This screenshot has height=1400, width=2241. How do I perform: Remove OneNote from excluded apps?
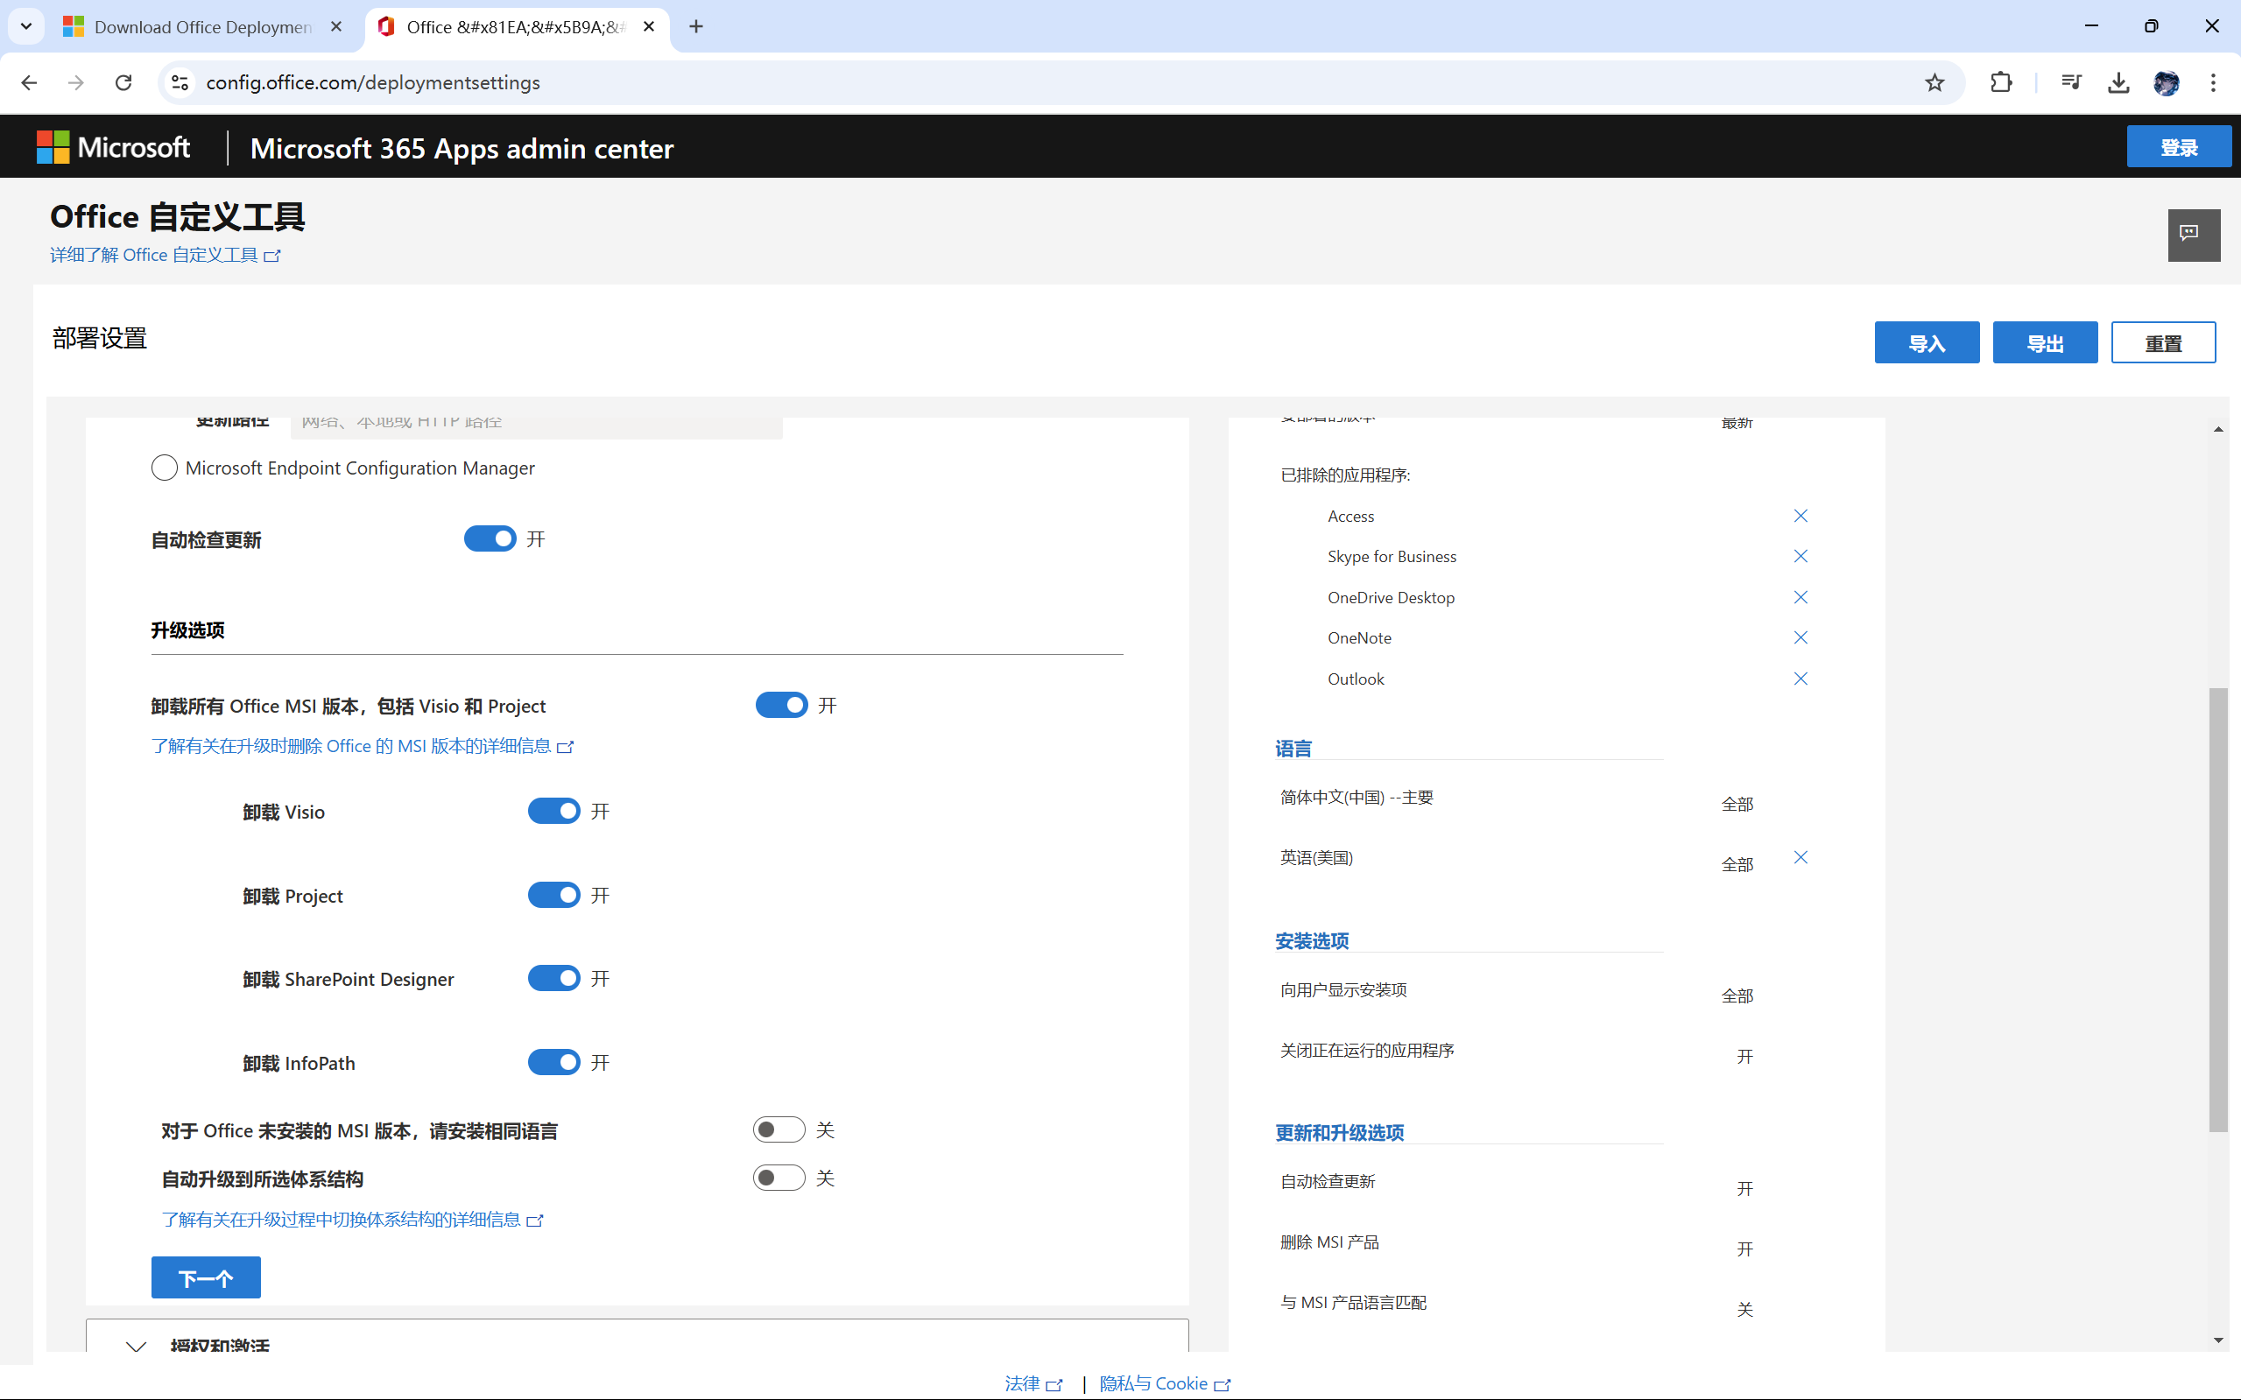pos(1801,637)
